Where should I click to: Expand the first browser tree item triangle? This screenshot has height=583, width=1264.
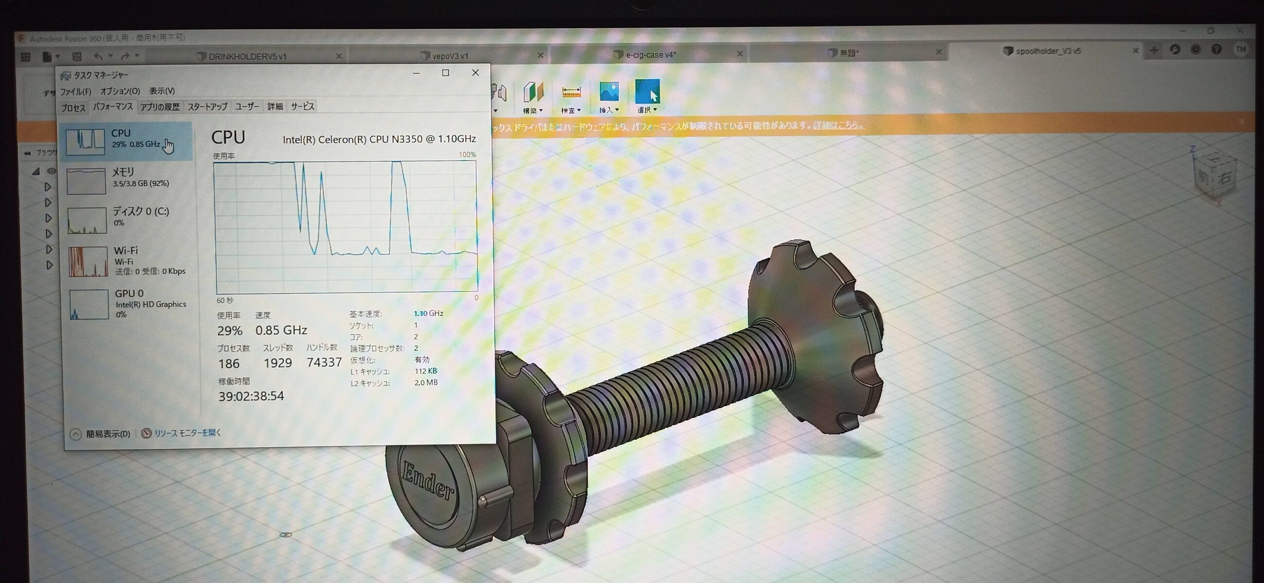pos(48,187)
